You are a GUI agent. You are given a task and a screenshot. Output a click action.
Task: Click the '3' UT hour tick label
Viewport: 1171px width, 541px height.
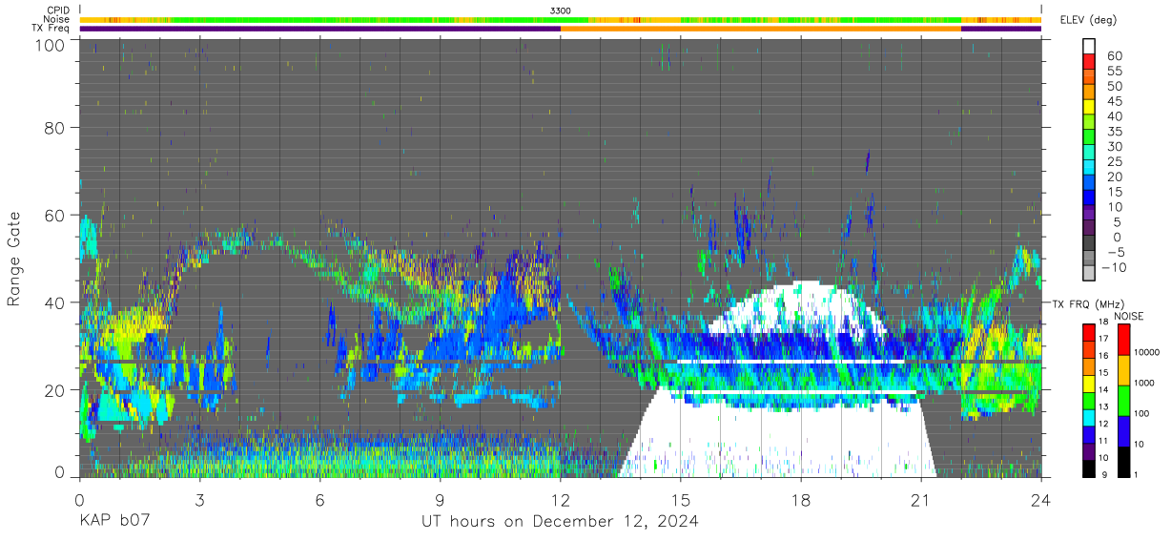pyautogui.click(x=199, y=498)
